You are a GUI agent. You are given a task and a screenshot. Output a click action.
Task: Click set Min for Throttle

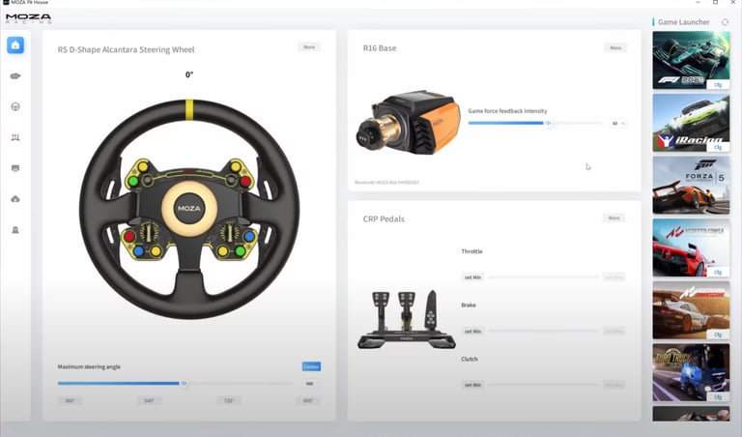click(472, 277)
